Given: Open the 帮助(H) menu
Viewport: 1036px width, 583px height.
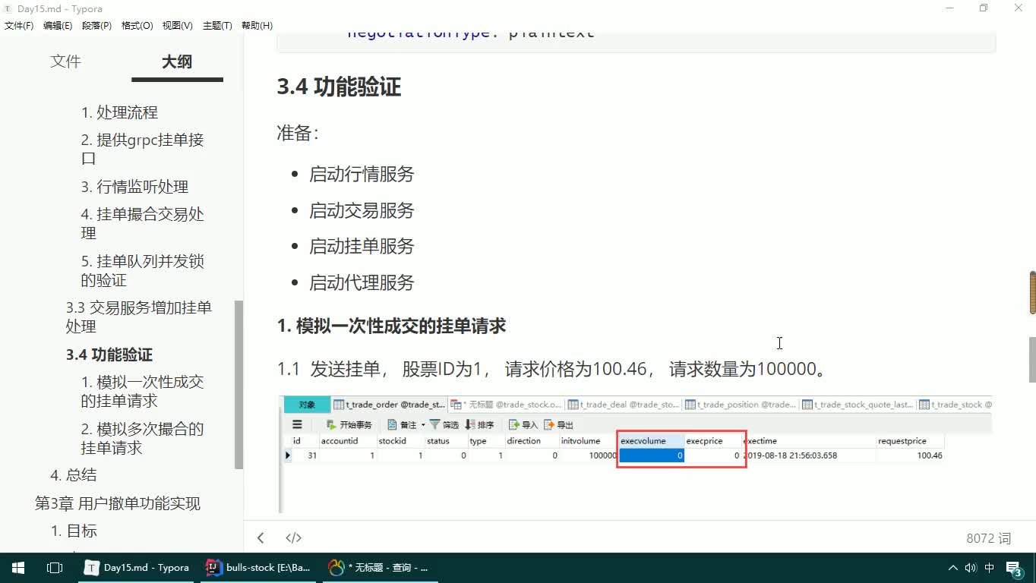Looking at the screenshot, I should coord(257,25).
